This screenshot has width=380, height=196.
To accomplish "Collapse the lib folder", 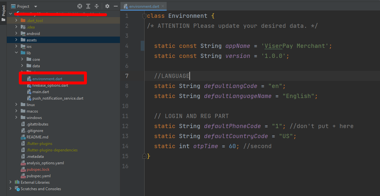I will [16, 53].
